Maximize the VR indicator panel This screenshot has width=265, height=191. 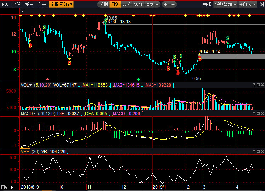pyautogui.click(x=258, y=151)
